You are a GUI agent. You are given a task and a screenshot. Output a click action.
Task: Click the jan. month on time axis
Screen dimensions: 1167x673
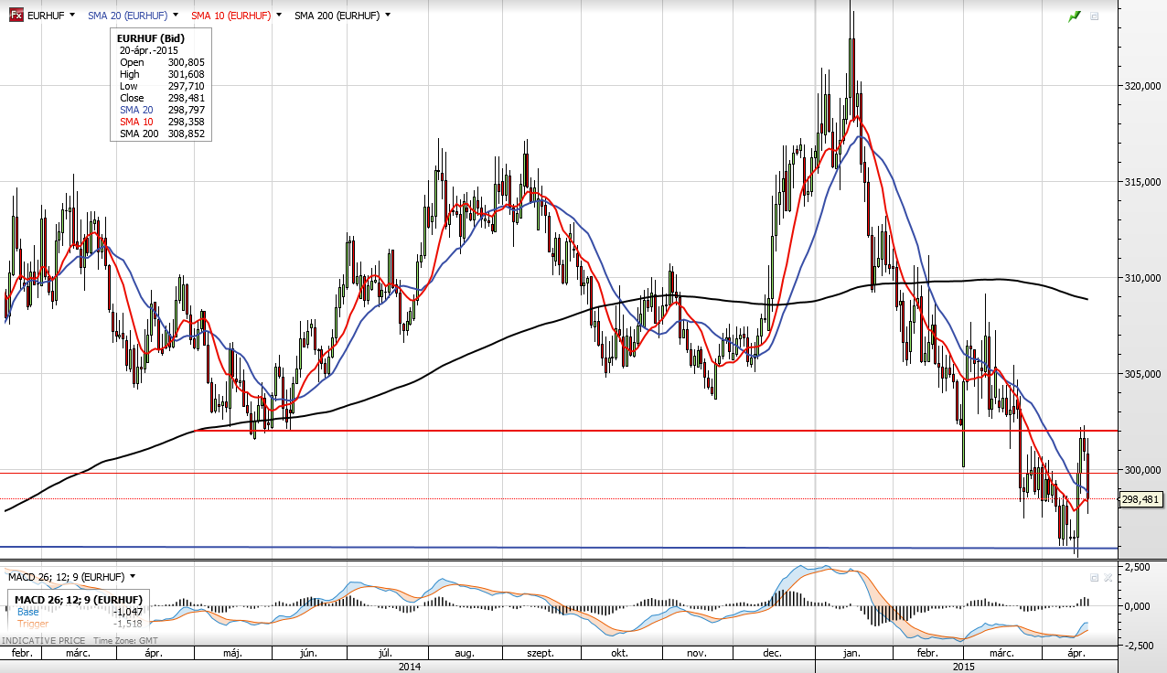click(x=851, y=654)
